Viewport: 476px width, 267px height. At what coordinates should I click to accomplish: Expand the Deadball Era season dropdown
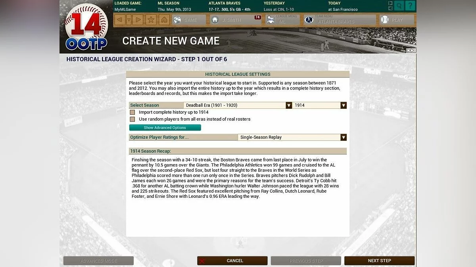[x=289, y=105]
